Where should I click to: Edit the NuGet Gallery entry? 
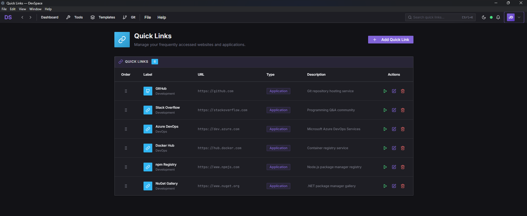click(x=394, y=186)
